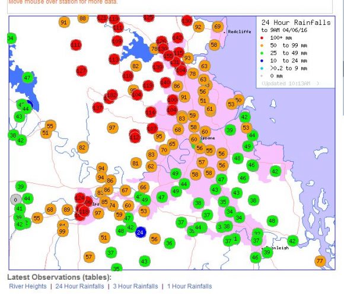Select the orange 77 mm station marker
Viewport: 344px width, 294px height.
click(320, 261)
